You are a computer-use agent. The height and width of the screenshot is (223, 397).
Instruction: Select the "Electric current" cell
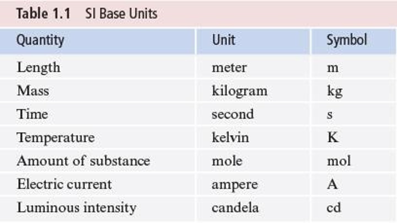[64, 184]
